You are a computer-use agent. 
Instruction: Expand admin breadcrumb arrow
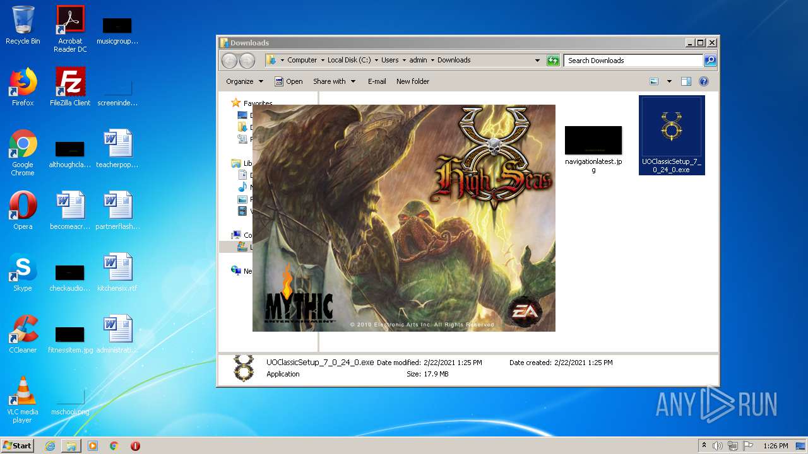click(432, 61)
